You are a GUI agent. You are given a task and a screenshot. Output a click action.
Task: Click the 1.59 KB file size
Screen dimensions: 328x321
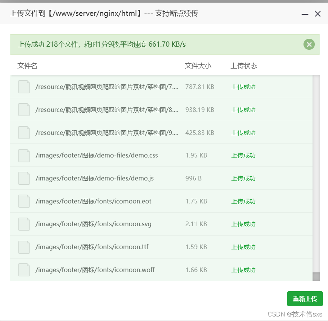[196, 247]
